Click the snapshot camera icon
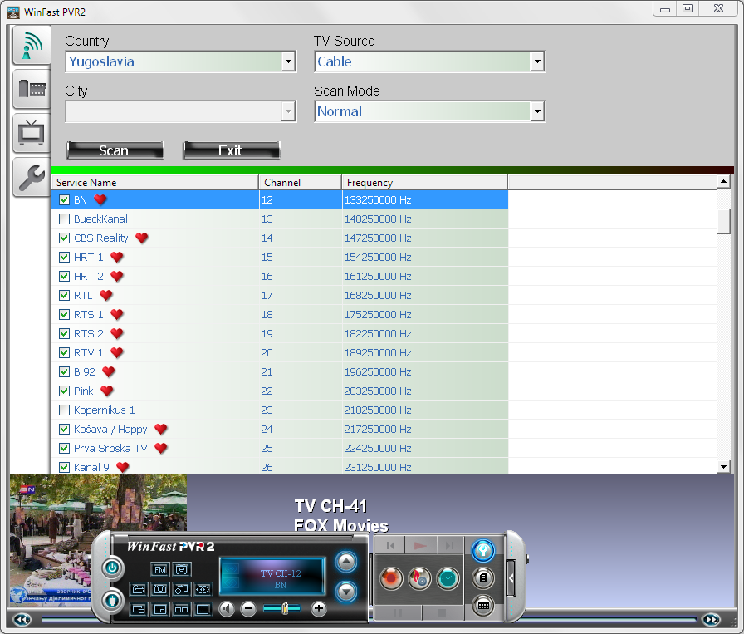This screenshot has height=634, width=744. pyautogui.click(x=160, y=589)
